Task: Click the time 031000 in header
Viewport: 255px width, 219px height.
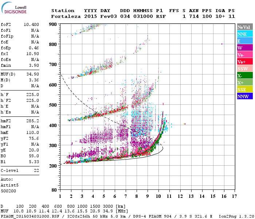Action: pyautogui.click(x=143, y=16)
